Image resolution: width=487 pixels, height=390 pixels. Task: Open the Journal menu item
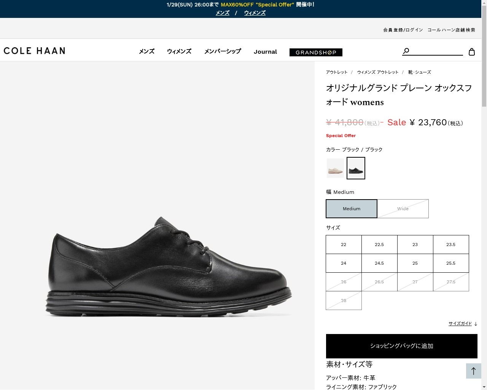265,52
